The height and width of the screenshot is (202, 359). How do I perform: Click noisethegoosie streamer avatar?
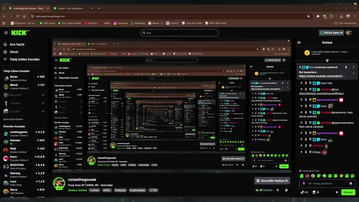coord(59,183)
